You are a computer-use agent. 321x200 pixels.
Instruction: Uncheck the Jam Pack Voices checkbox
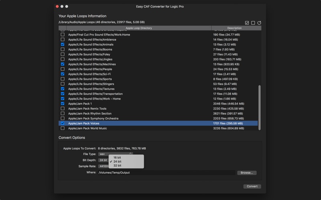point(63,123)
